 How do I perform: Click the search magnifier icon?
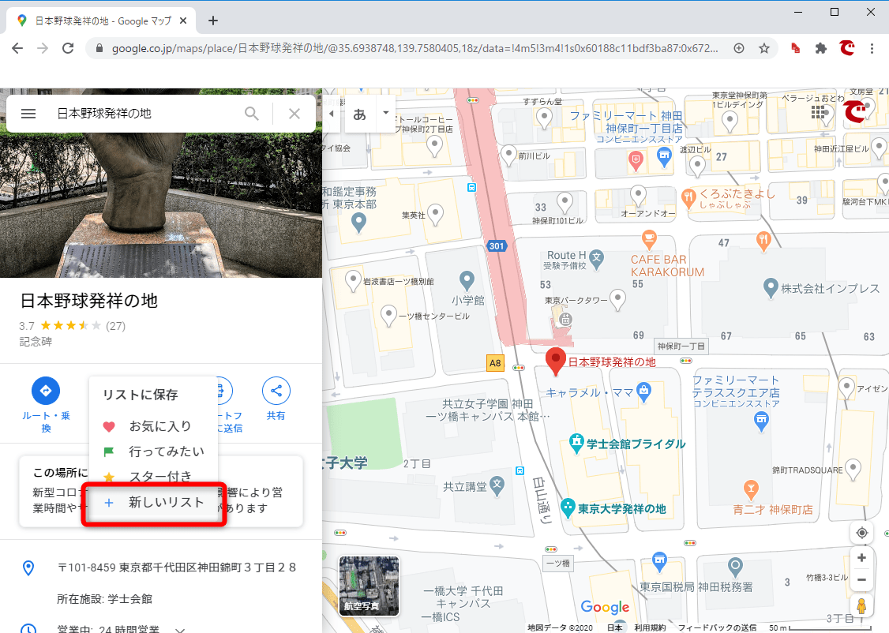coord(252,114)
